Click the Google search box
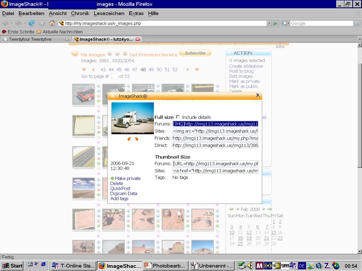The width and height of the screenshot is (362, 271). point(322,23)
